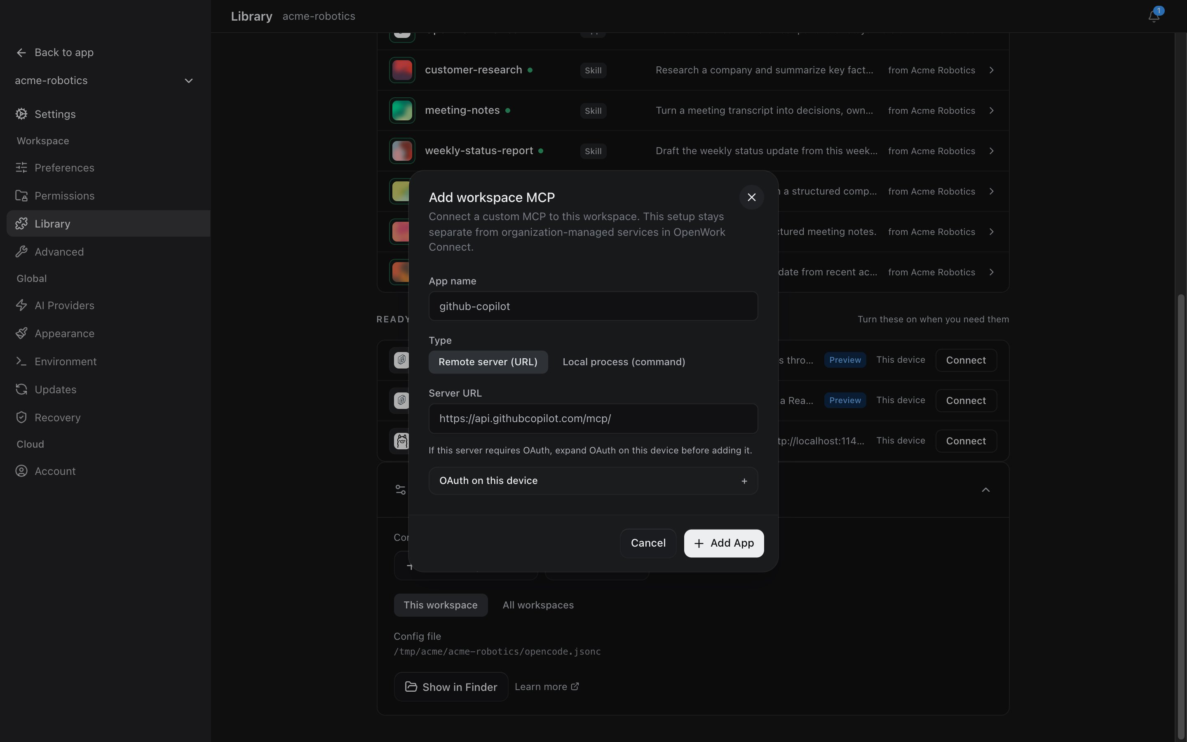Open the 'a structured comp...' row chevron

click(x=991, y=191)
